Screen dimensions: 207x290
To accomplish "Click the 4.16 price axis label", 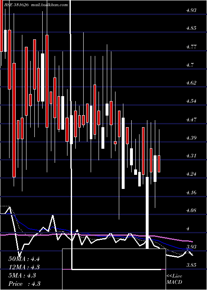I will coord(191,193).
